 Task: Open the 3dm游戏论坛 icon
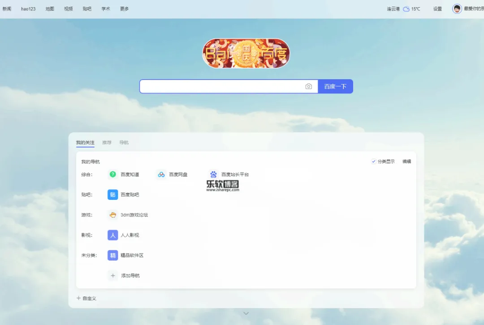click(x=112, y=215)
